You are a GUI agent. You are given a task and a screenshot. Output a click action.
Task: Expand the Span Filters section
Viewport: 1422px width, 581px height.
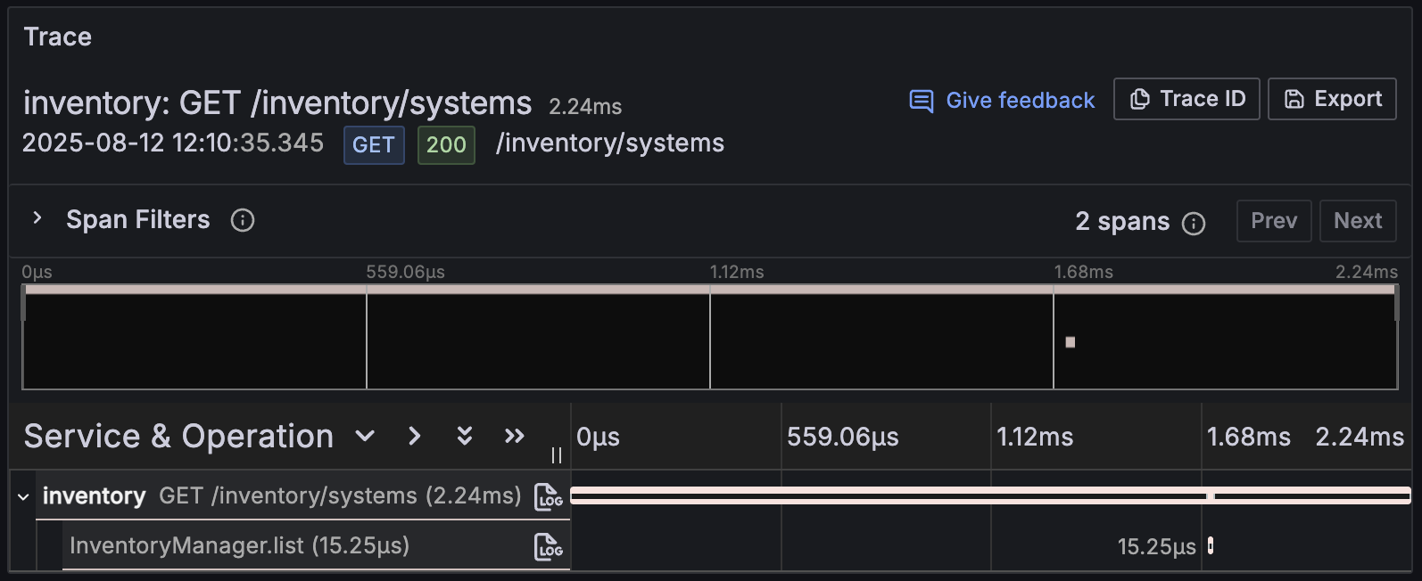37,218
